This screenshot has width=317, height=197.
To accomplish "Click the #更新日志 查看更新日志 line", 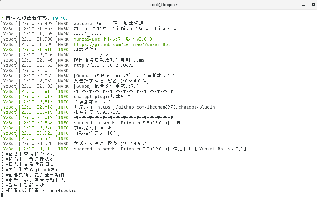I will click(33, 180).
